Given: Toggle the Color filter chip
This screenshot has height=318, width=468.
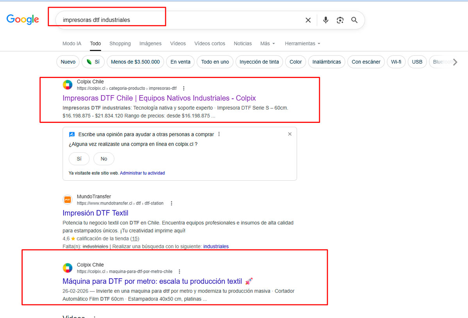Looking at the screenshot, I should pos(295,62).
